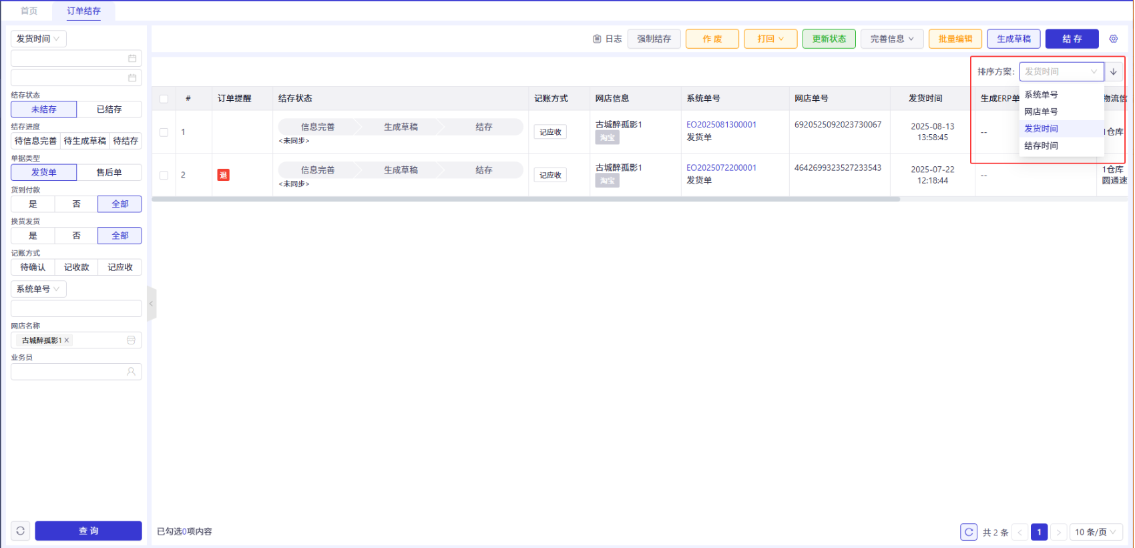Screen dimensions: 1135x548
Task: Open order link EO2025072200001
Action: coord(722,168)
